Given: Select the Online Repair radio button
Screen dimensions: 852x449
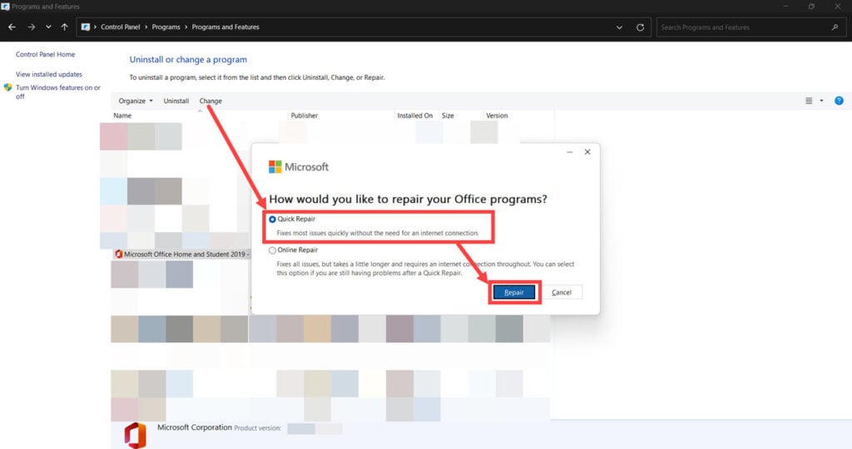Looking at the screenshot, I should [x=272, y=250].
